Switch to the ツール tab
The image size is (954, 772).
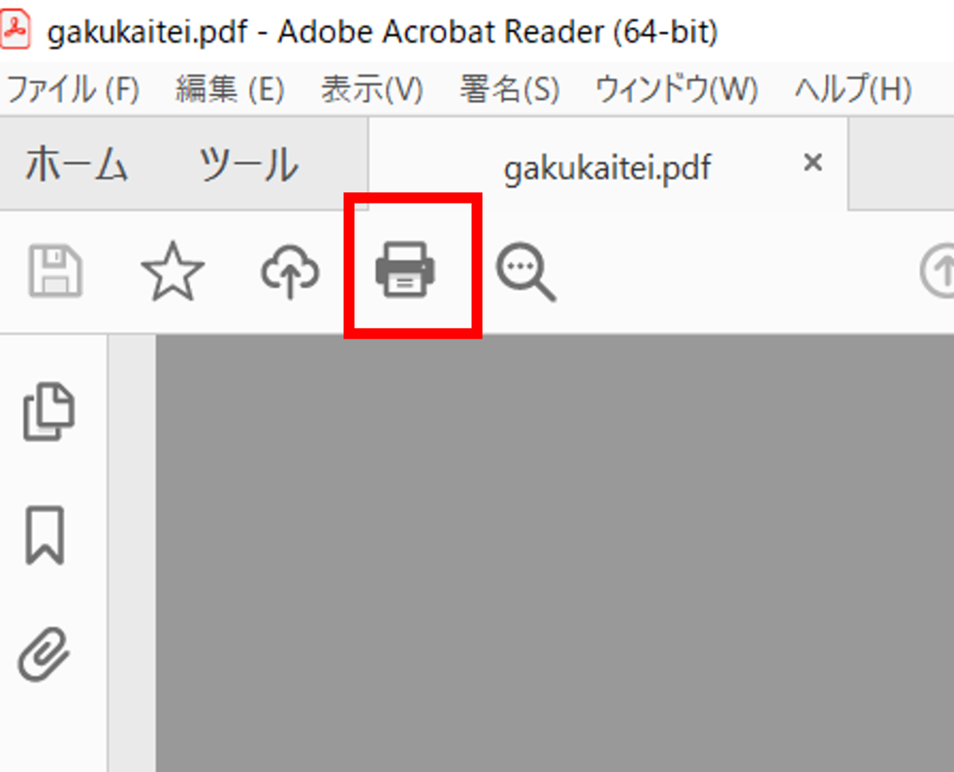point(248,165)
